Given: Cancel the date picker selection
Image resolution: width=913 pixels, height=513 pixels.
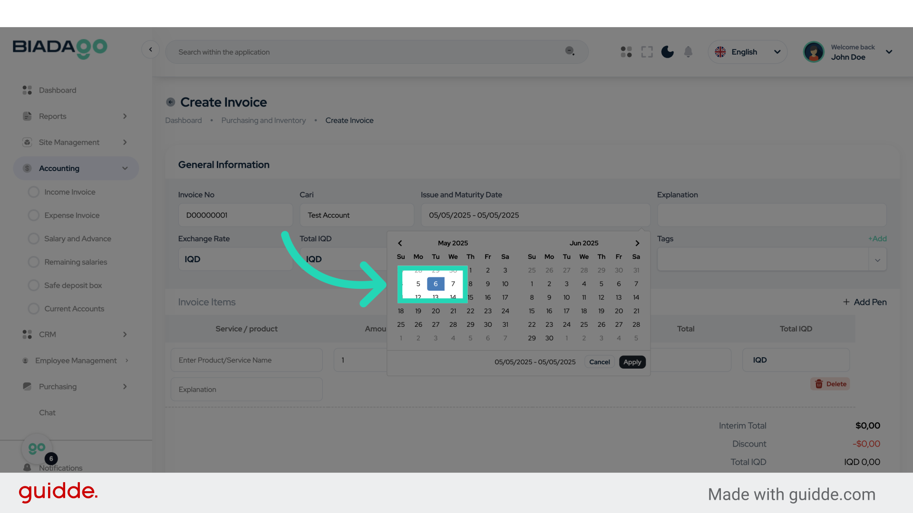Looking at the screenshot, I should (599, 362).
